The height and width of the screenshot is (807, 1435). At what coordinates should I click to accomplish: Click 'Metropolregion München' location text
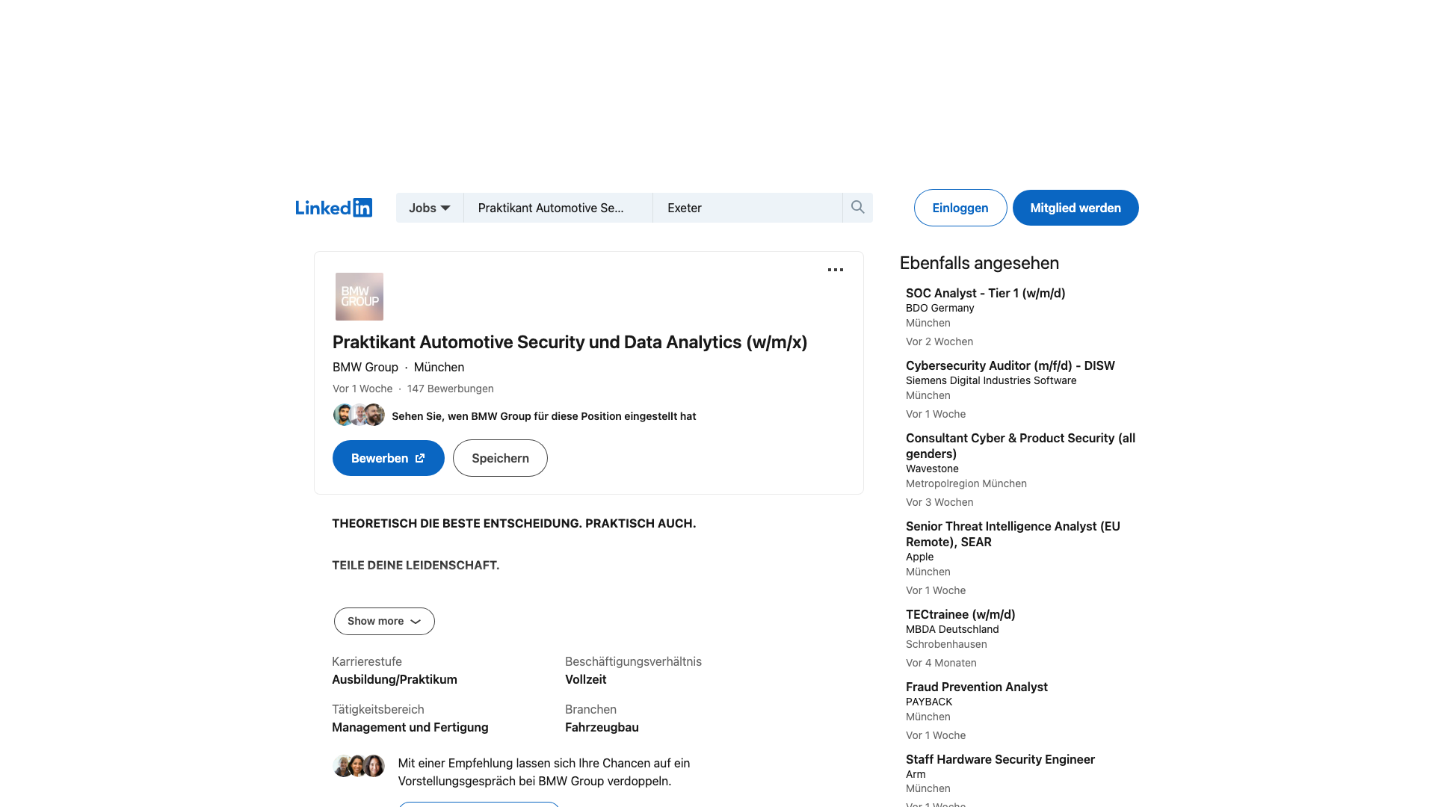coord(966,483)
